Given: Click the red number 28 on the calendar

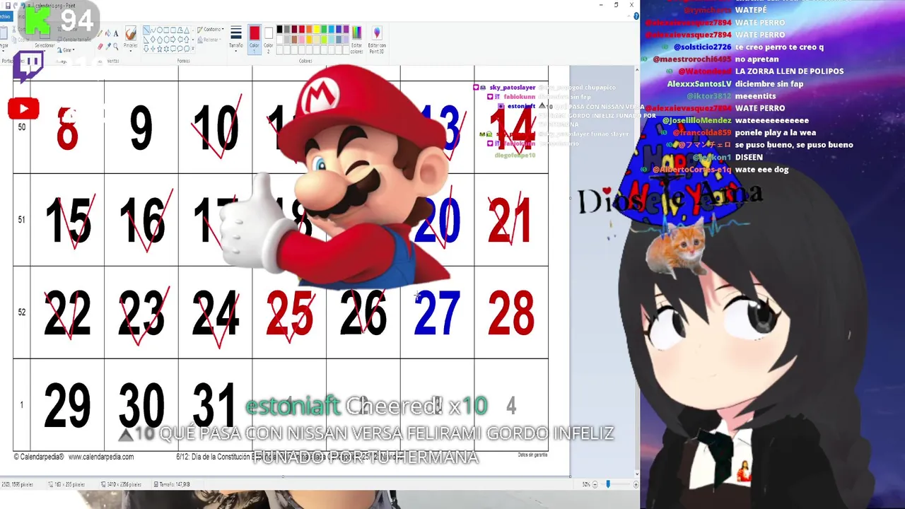Looking at the screenshot, I should (510, 312).
